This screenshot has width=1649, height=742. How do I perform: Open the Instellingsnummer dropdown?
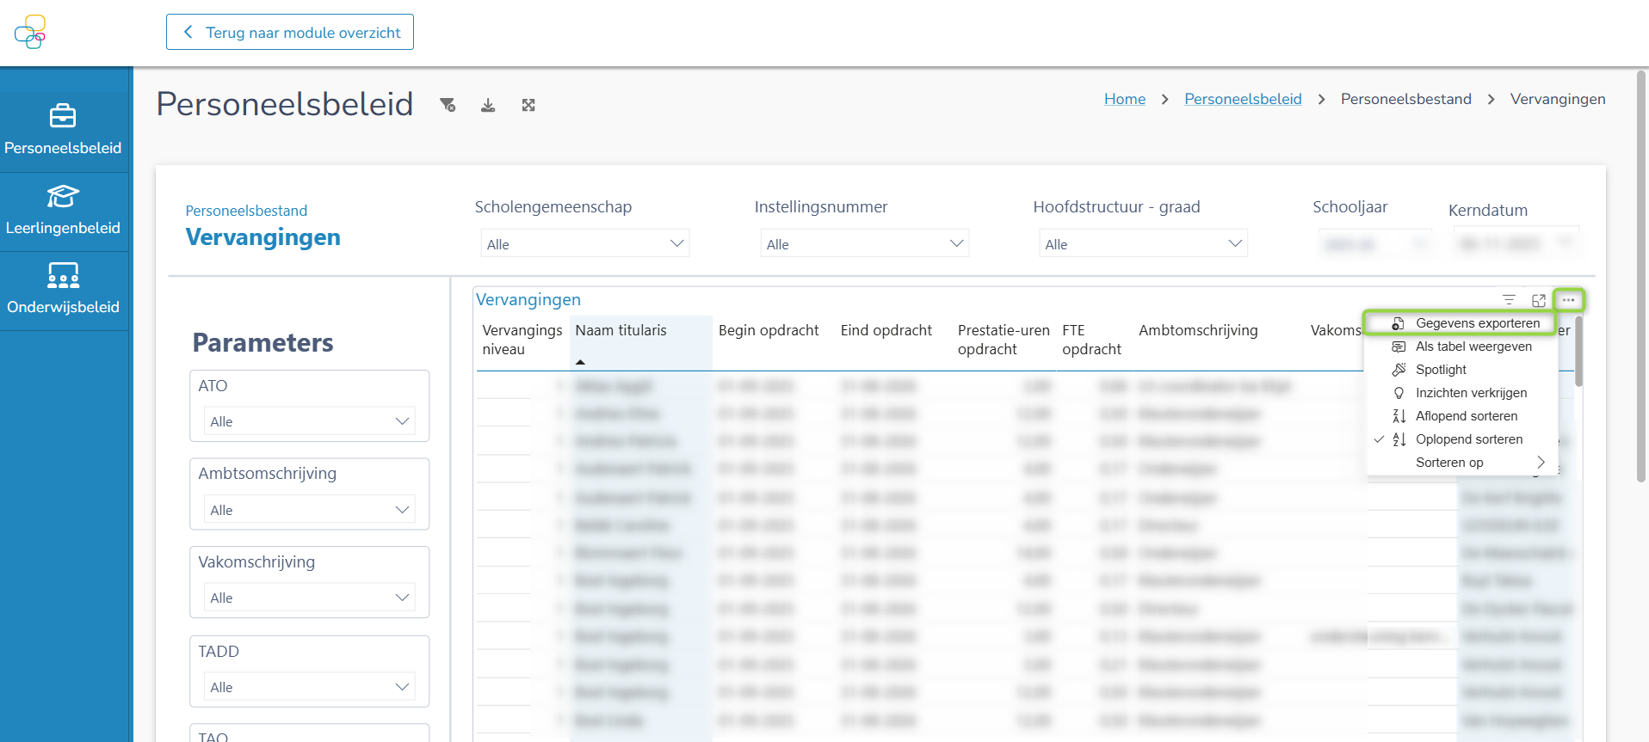pyautogui.click(x=864, y=244)
